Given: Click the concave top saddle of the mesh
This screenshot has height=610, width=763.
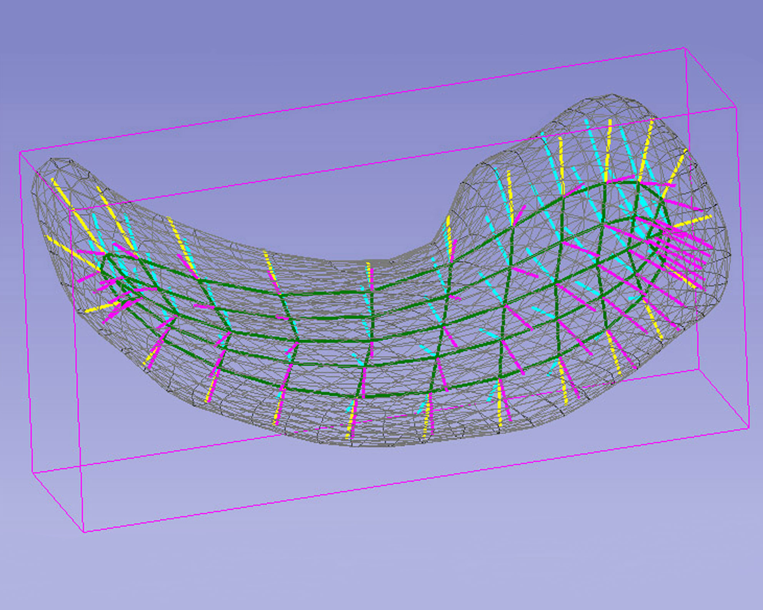Looking at the screenshot, I should [x=365, y=261].
